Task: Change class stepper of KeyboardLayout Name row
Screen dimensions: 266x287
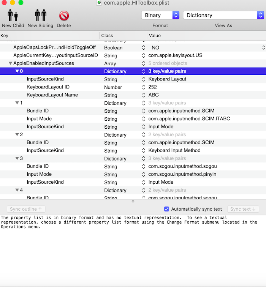Action: coord(144,95)
